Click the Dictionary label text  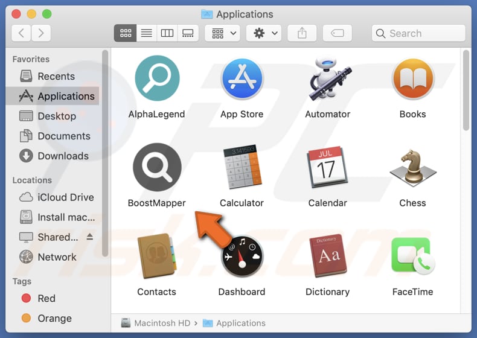(328, 292)
